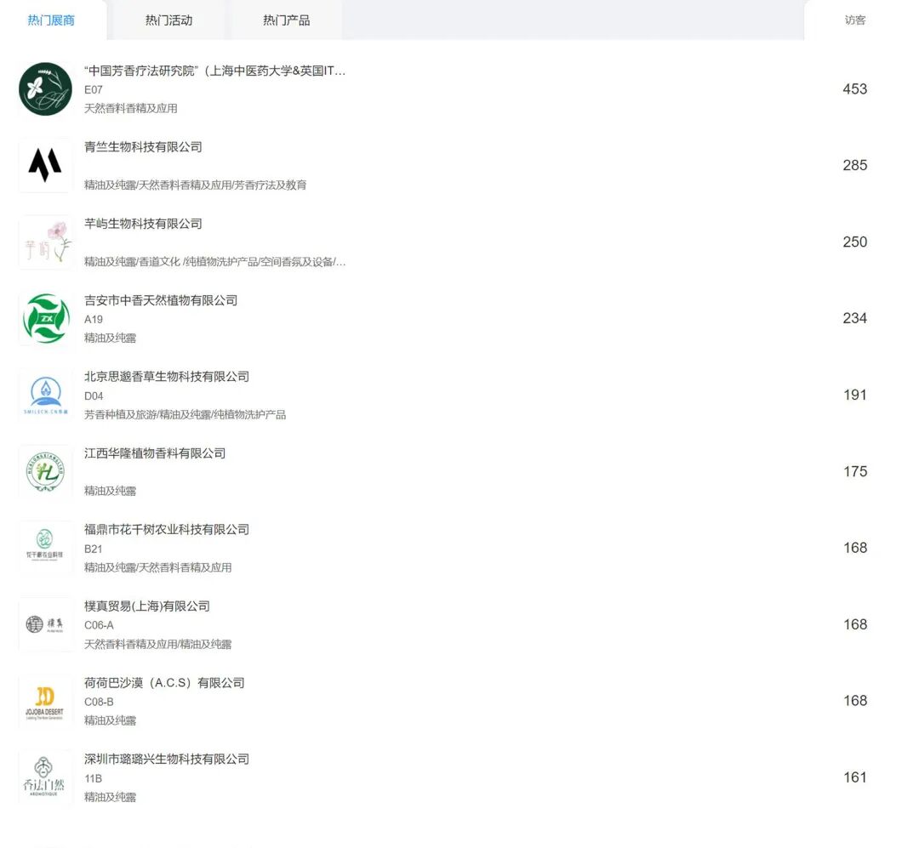The width and height of the screenshot is (919, 848).
Task: Click visitor count 168 for 福鼎市花千树
Action: tap(854, 548)
